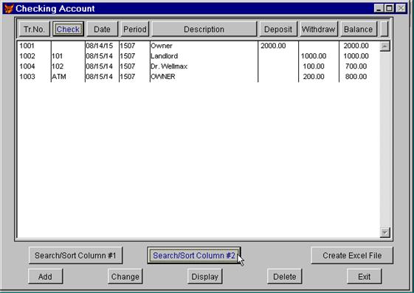Click the Description column header

click(204, 29)
